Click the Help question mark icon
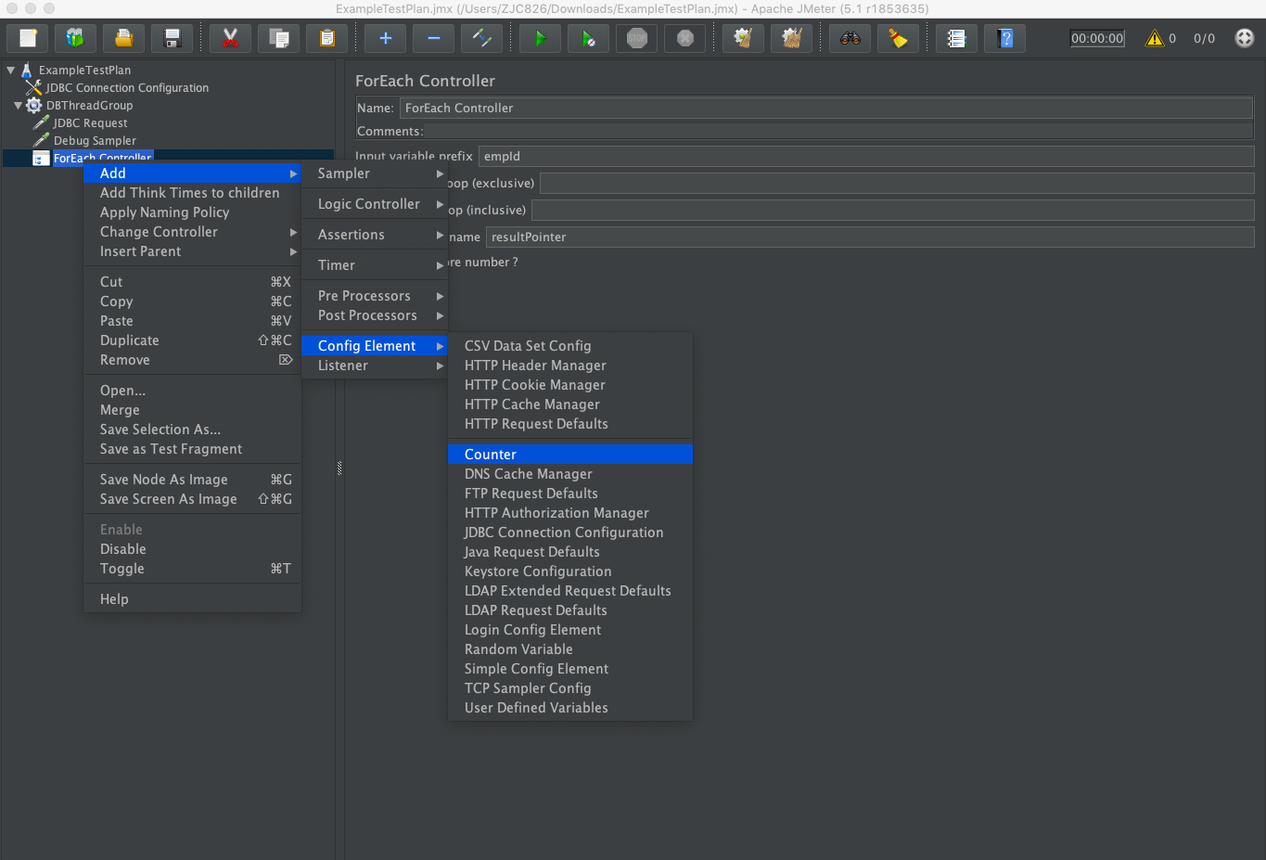Screen dimensions: 1266x860 [1005, 38]
